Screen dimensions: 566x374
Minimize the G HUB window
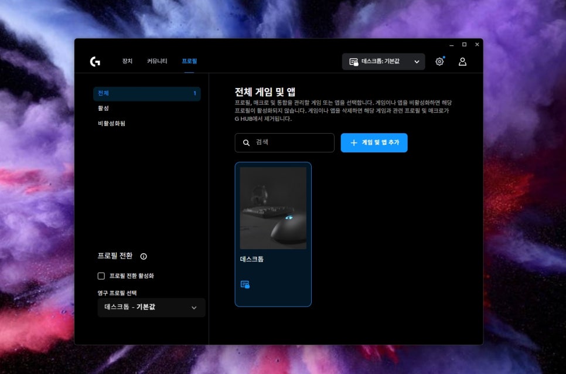click(x=452, y=45)
